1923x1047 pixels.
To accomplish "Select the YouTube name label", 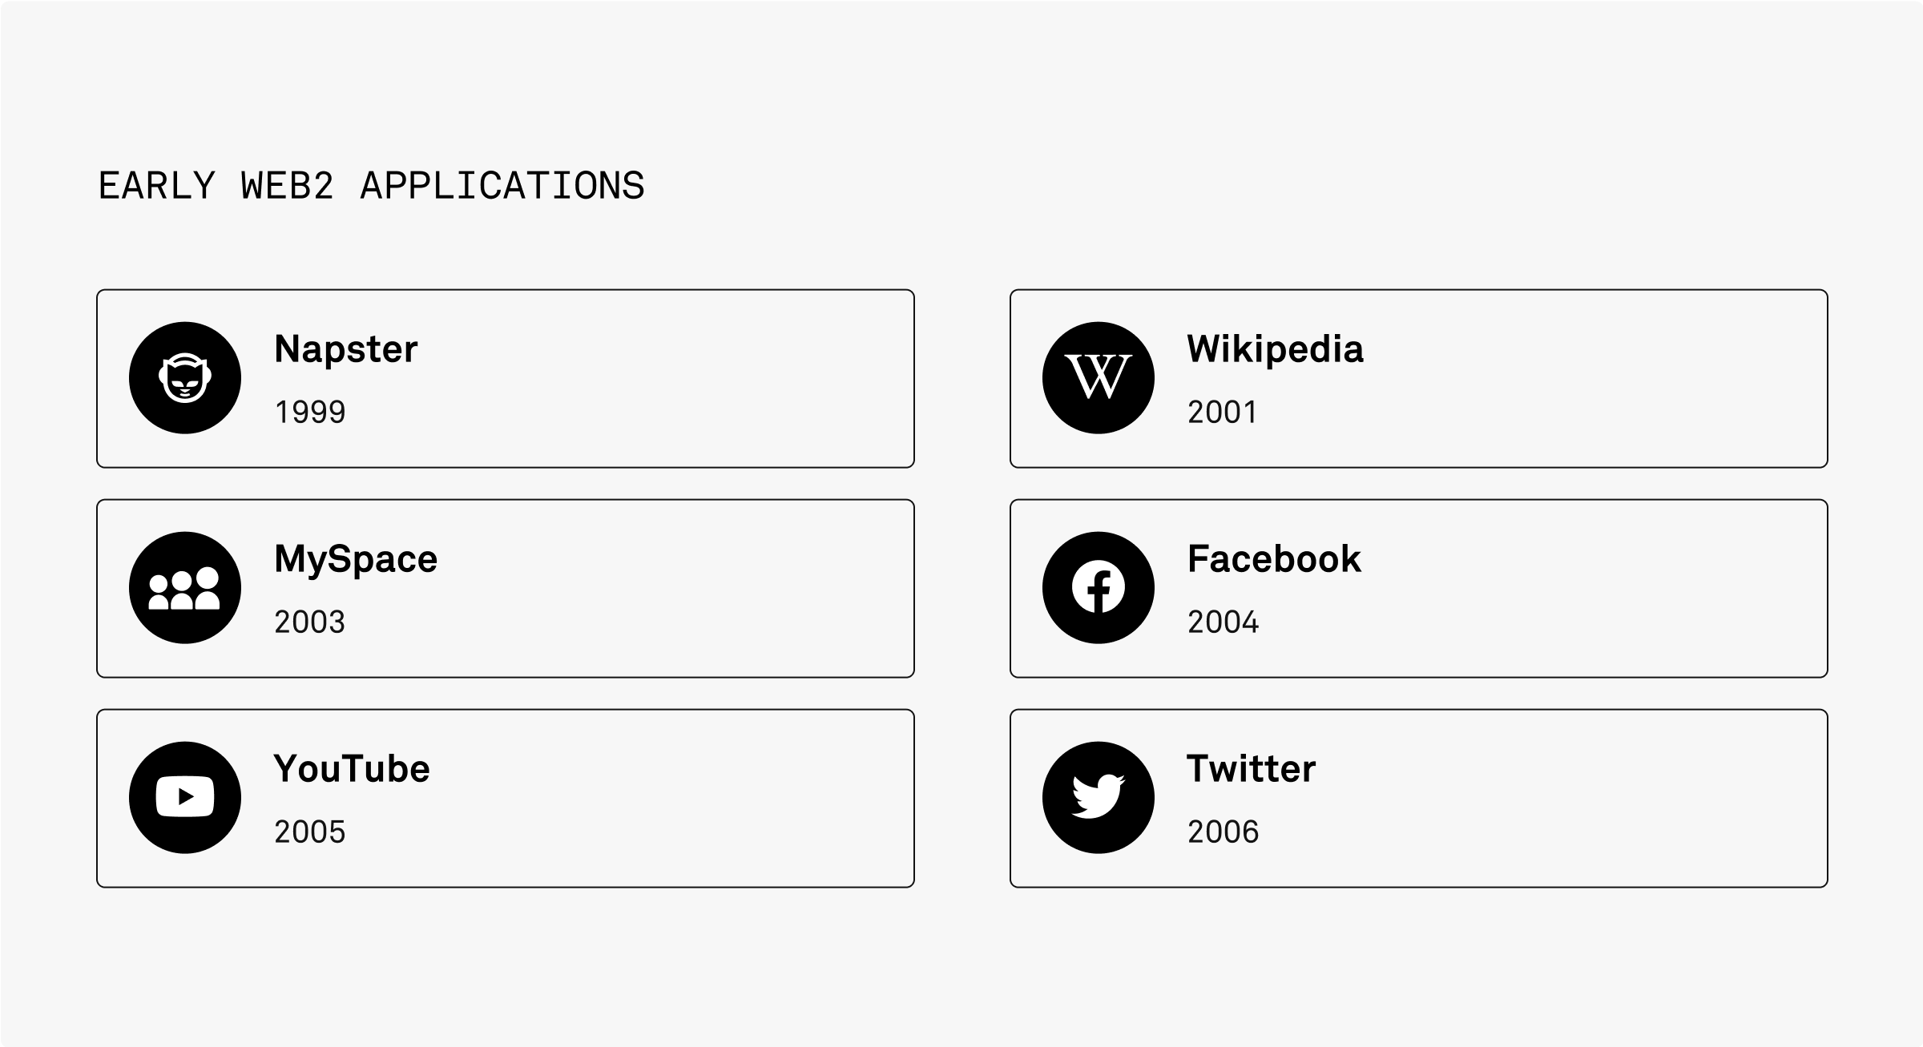I will (352, 769).
